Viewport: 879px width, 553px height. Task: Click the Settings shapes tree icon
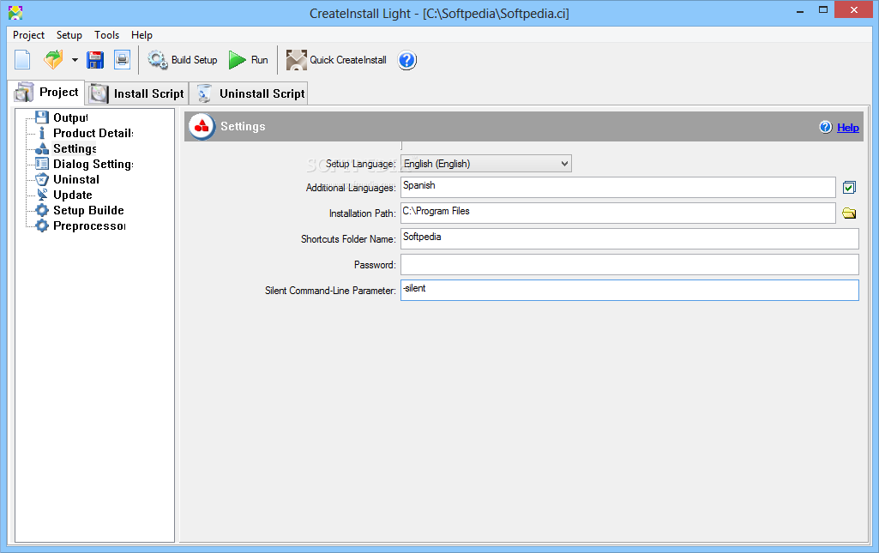42,148
